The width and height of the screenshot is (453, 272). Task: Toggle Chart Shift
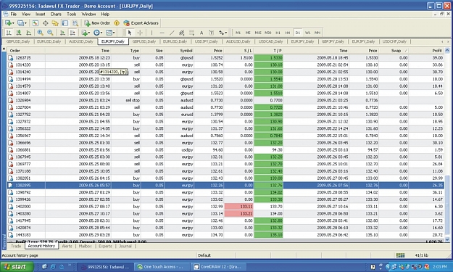(x=72, y=33)
